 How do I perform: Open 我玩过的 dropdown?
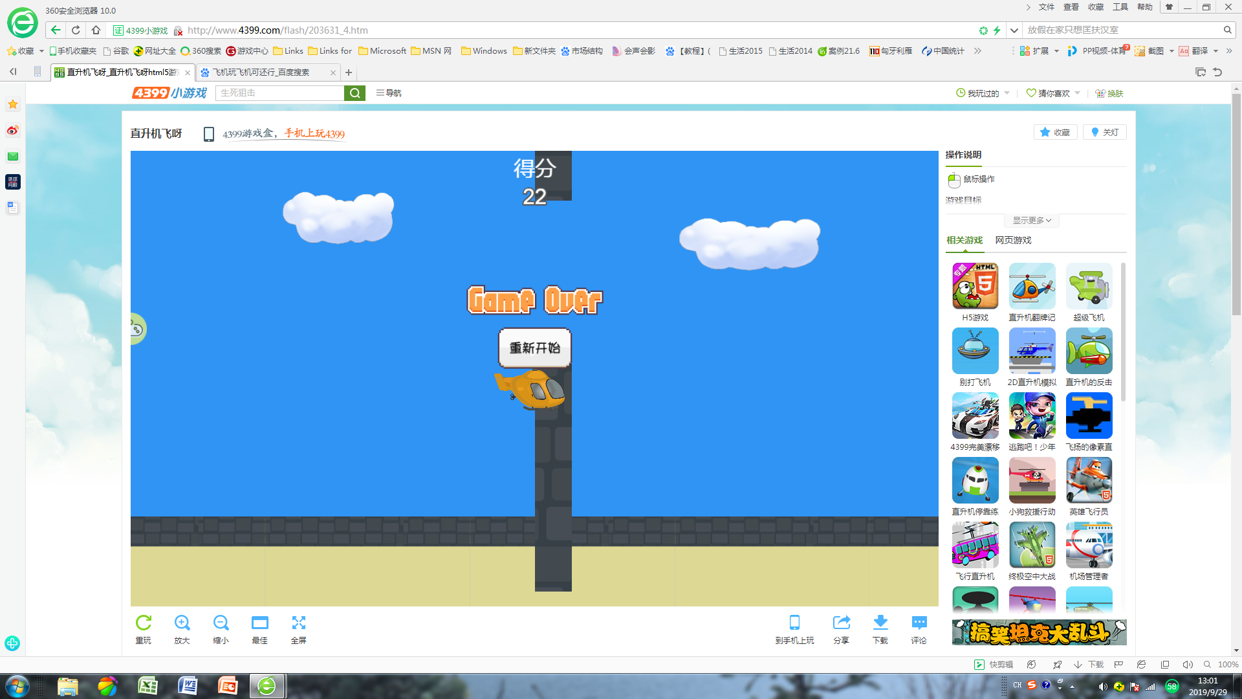click(x=983, y=93)
